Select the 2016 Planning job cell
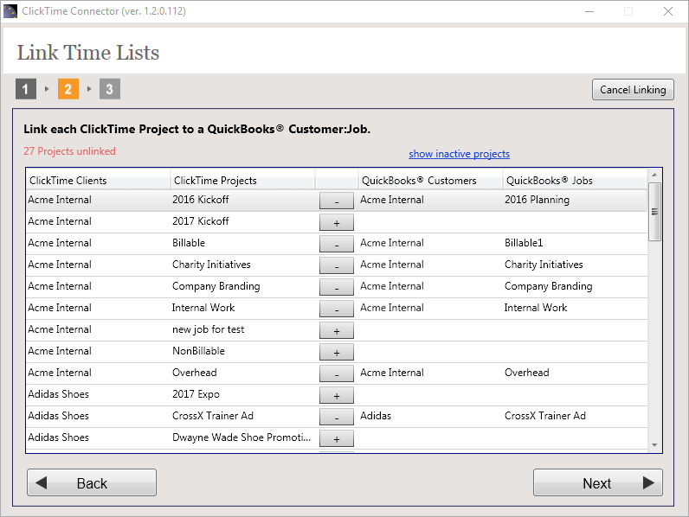The image size is (689, 517). click(x=537, y=200)
